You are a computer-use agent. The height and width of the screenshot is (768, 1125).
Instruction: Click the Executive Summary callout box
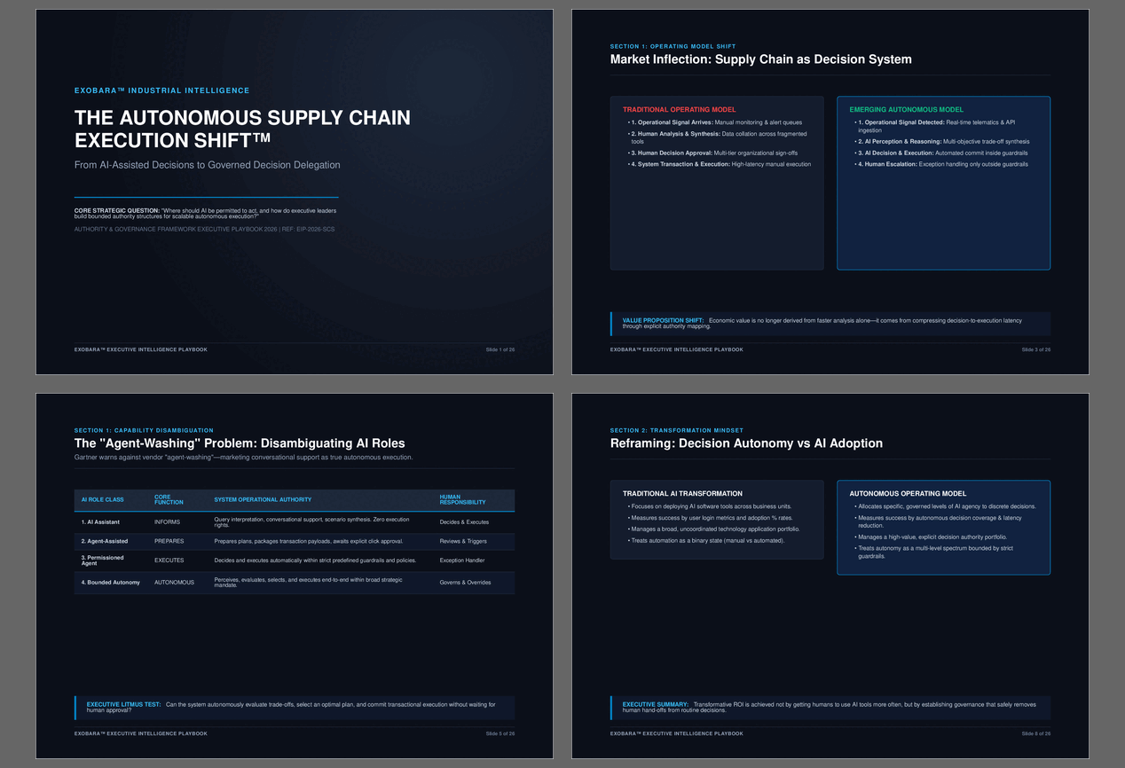[830, 708]
